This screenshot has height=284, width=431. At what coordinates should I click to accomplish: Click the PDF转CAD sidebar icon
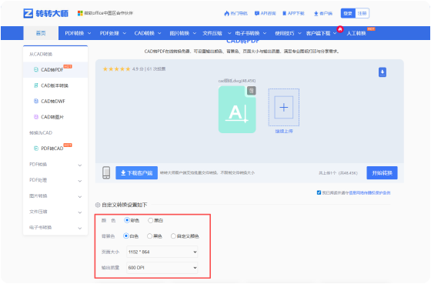(x=35, y=149)
